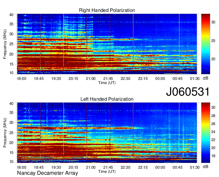The height and width of the screenshot is (177, 219).
Task: Select the J060531 observation label
Action: (x=188, y=92)
